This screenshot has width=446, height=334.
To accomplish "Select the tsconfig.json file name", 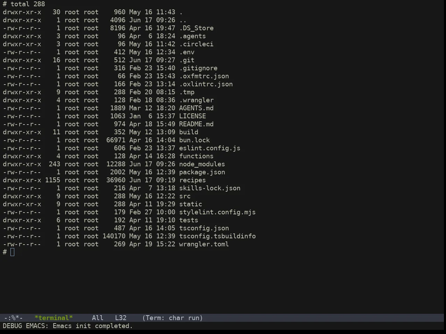I will (204, 228).
